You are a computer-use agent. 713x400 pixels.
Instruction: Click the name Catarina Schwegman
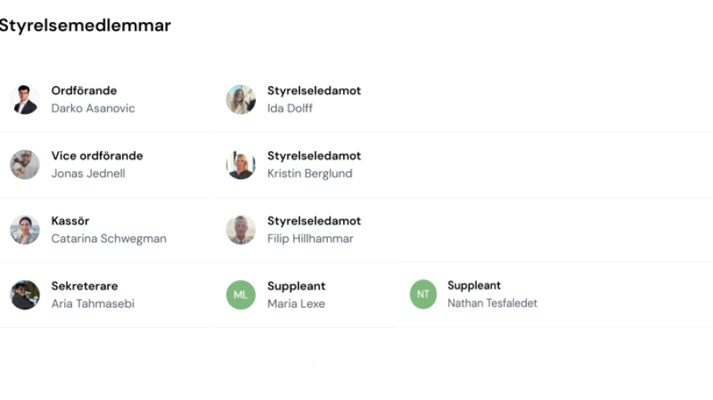click(109, 239)
